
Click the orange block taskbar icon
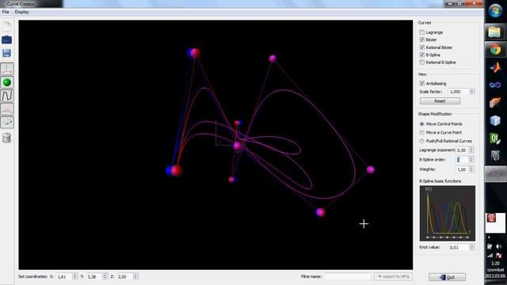pos(495,102)
